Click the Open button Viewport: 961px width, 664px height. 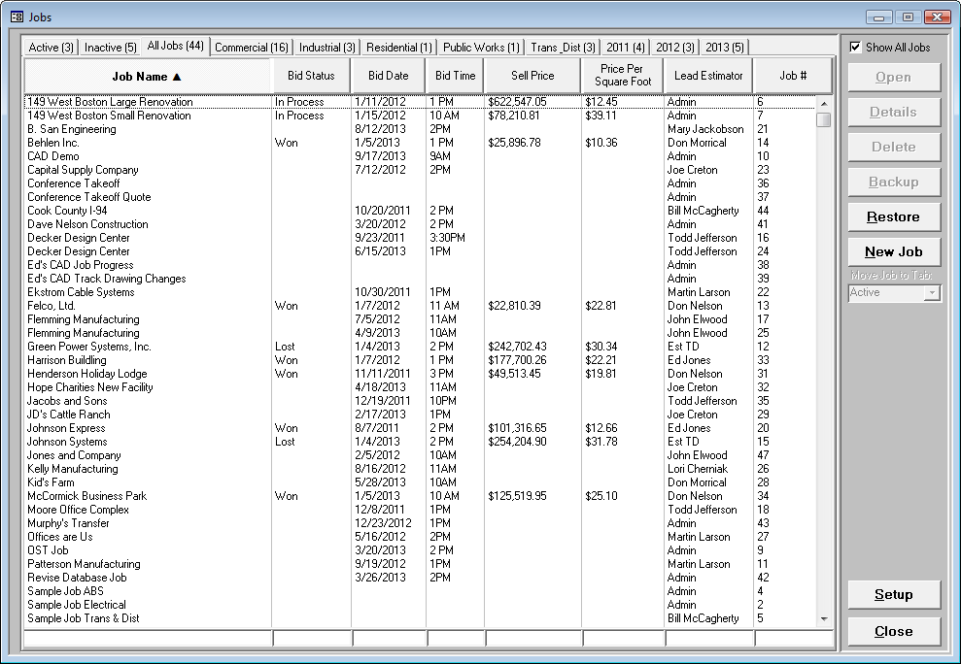click(894, 78)
